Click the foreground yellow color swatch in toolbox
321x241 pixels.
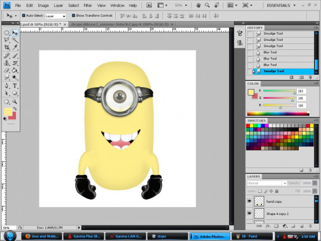coord(8,112)
